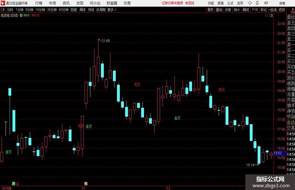Toggle the right panel icon beside diamond

click(271, 15)
